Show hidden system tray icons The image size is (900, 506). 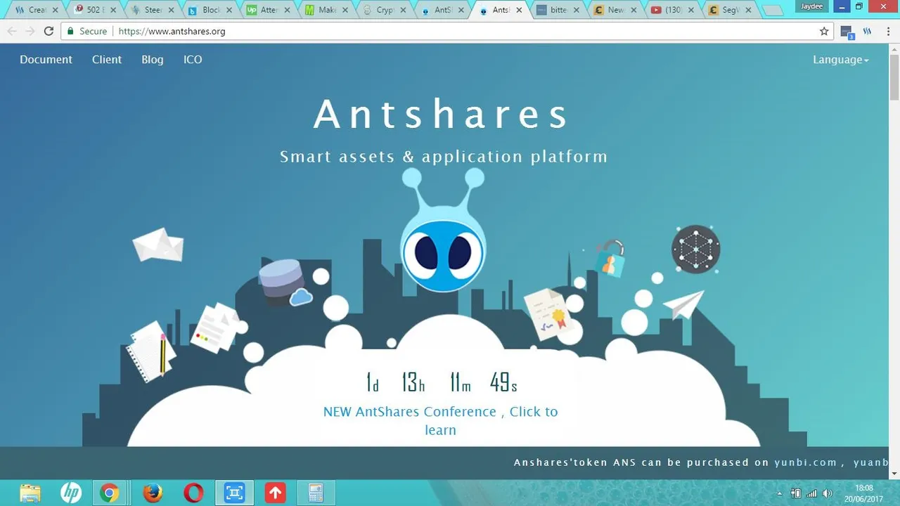[x=780, y=493]
